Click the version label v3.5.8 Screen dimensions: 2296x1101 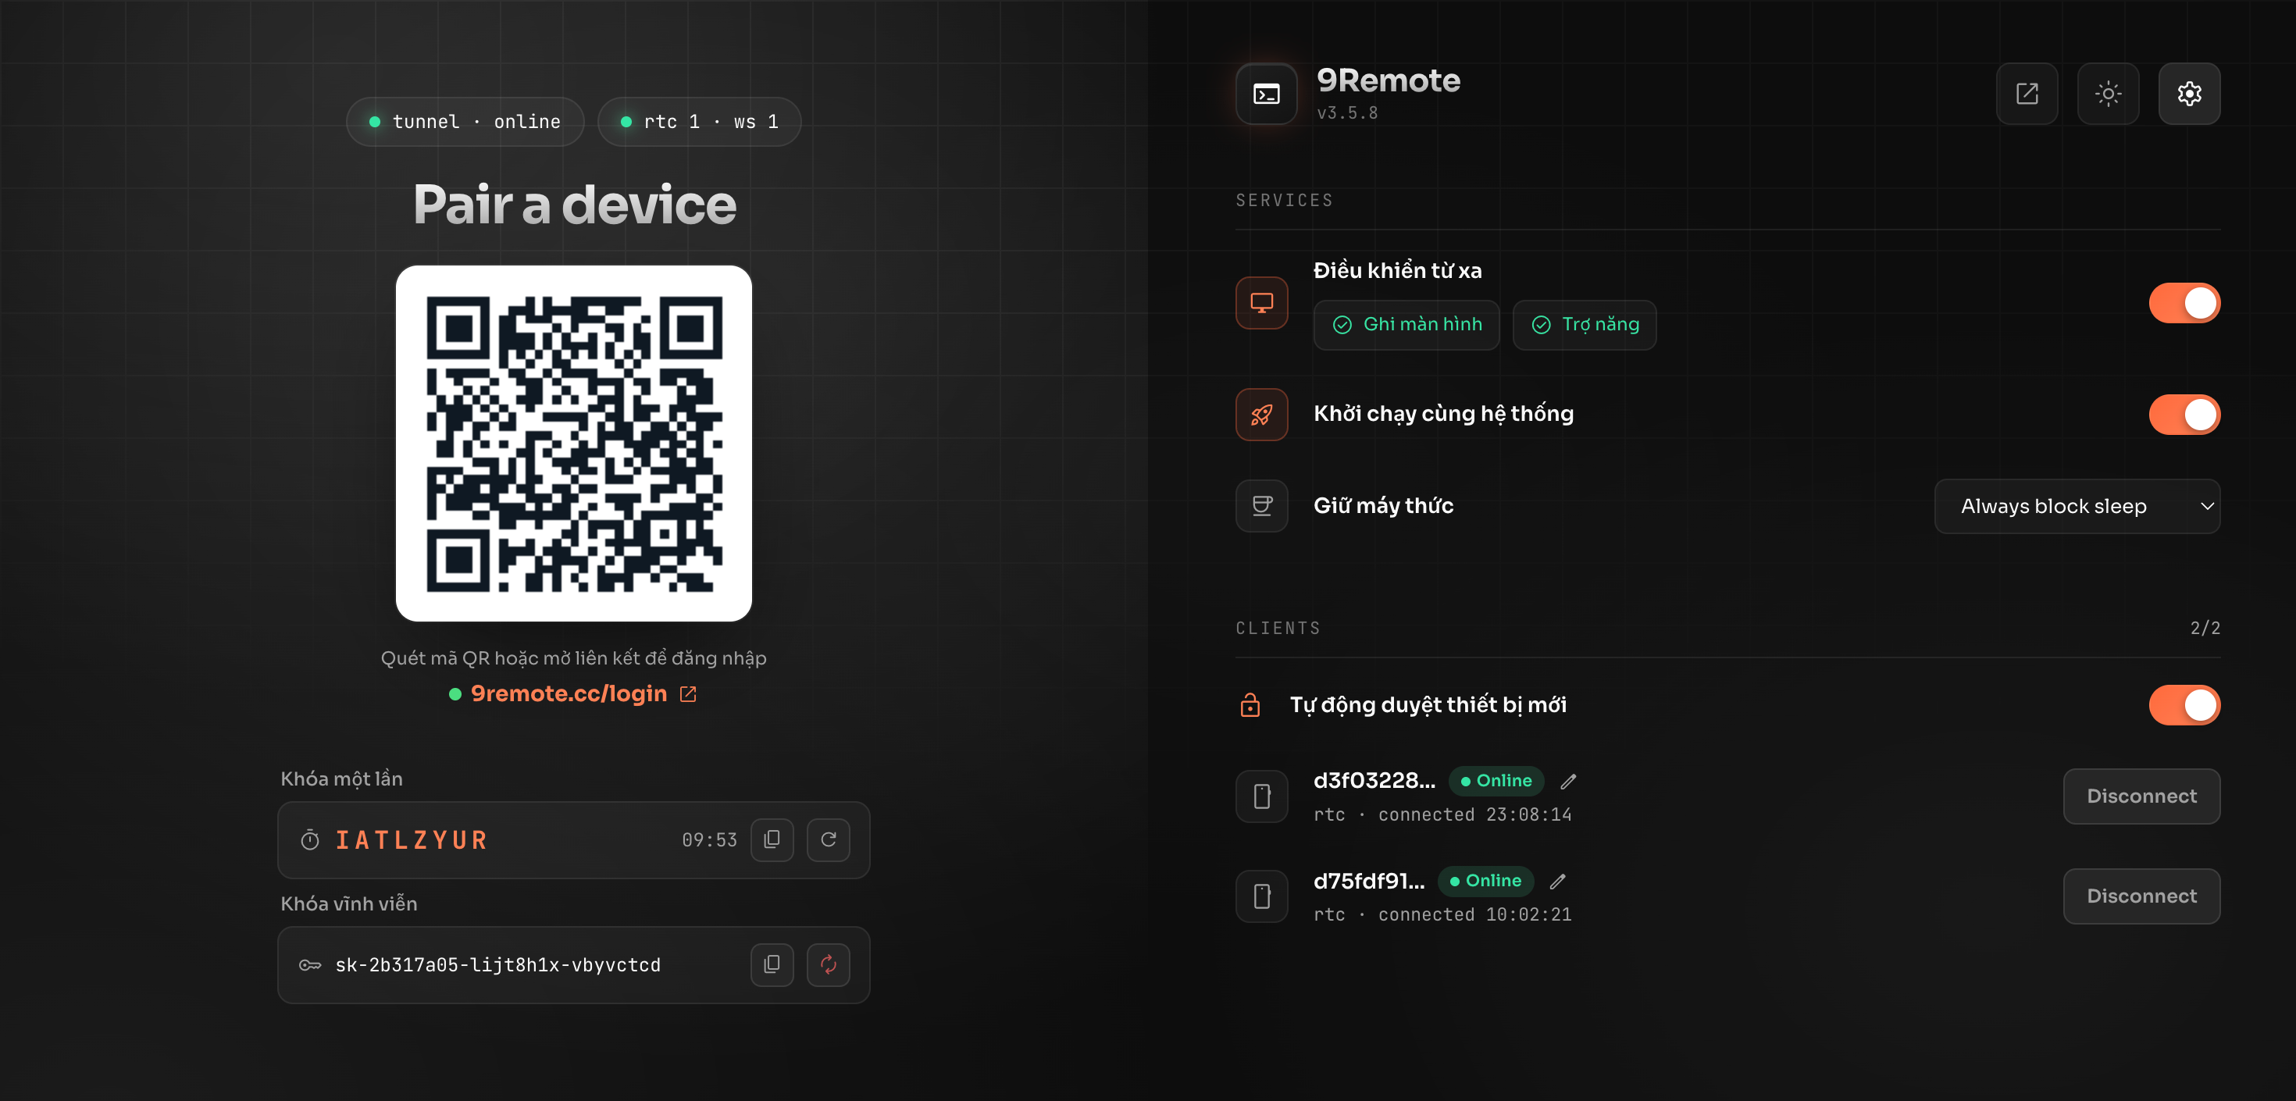[x=1347, y=113]
